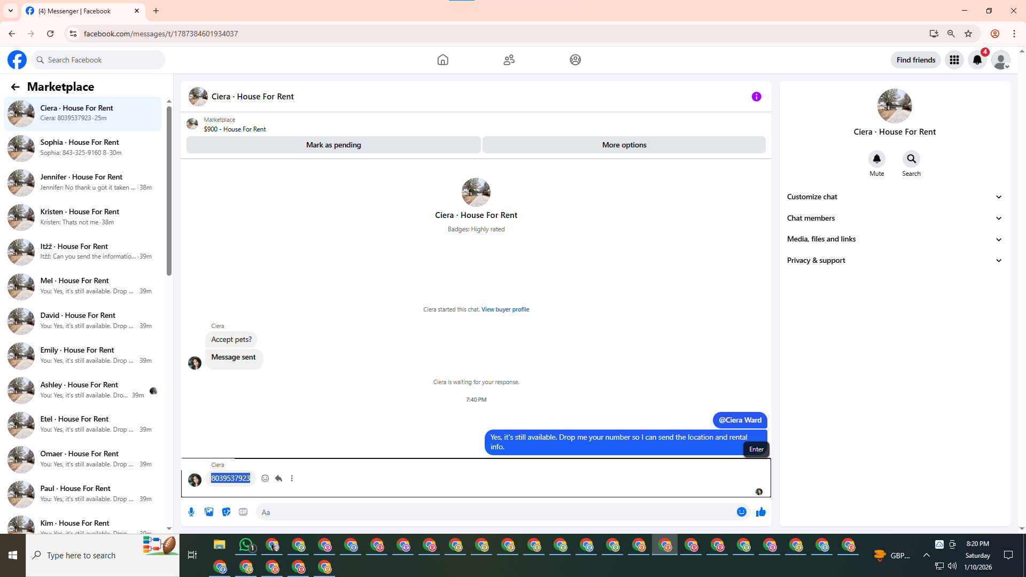
Task: Click the voice clip microphone icon
Action: coord(191,512)
